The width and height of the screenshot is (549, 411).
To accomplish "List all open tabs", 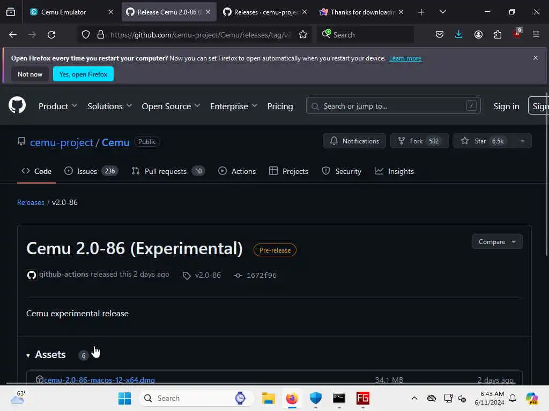I will click(x=442, y=12).
